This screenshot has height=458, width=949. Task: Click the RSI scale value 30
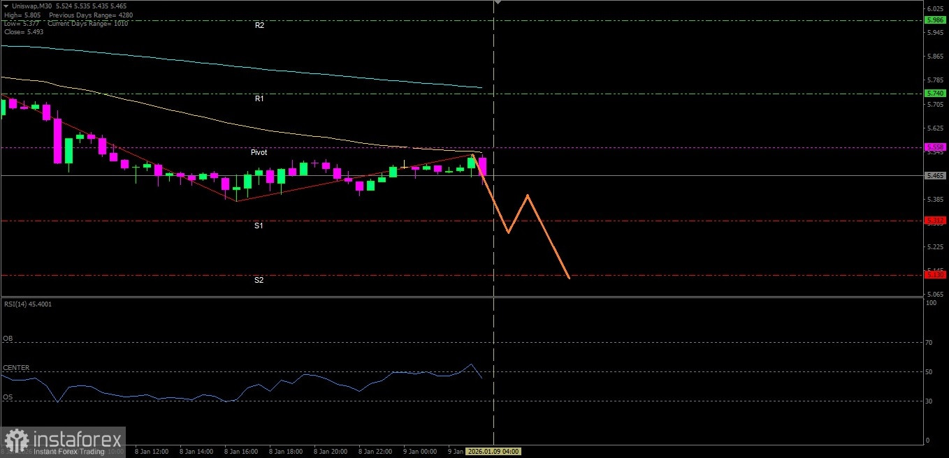(x=929, y=401)
